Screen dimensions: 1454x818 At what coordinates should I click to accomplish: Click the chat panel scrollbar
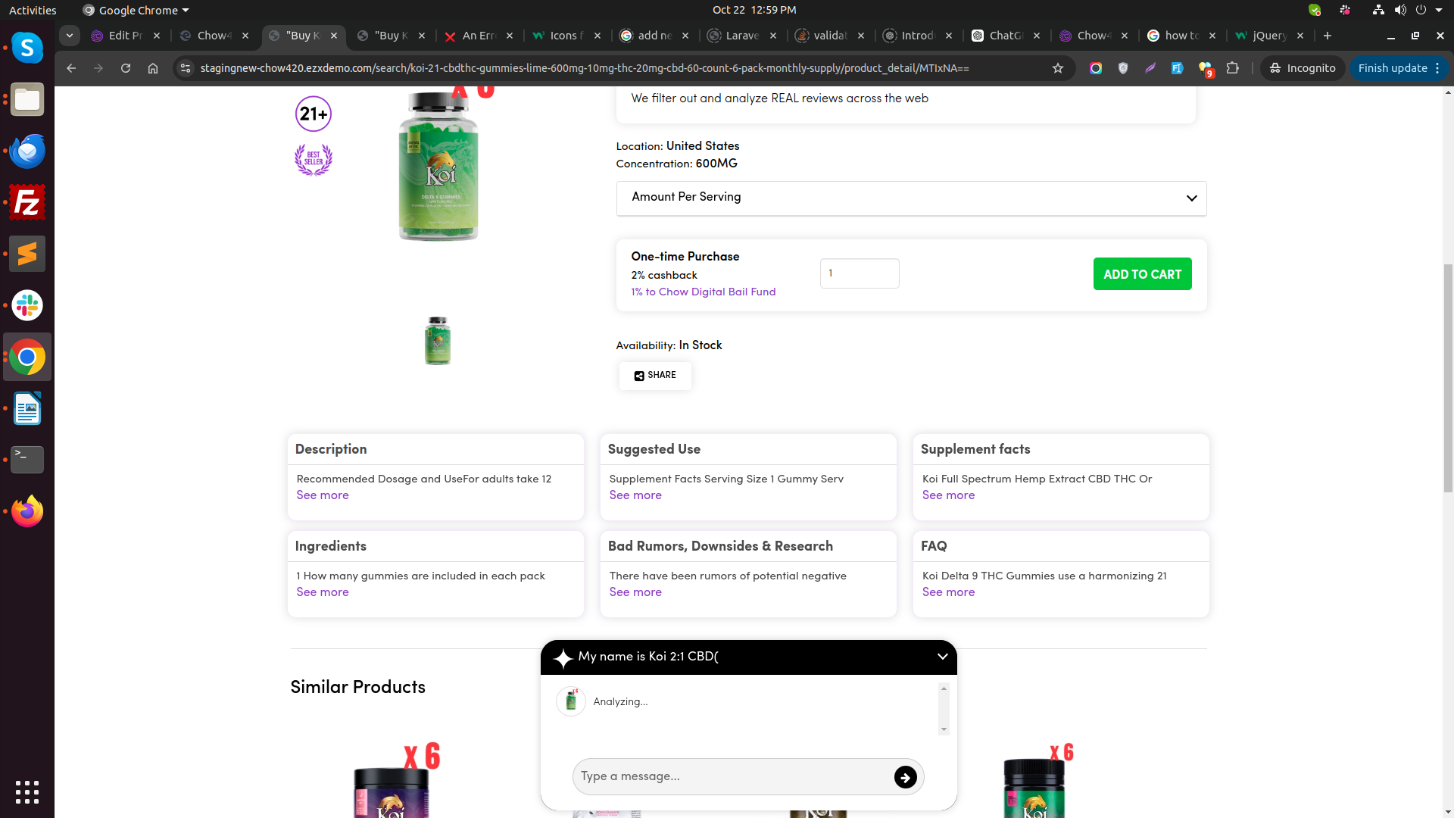(944, 708)
